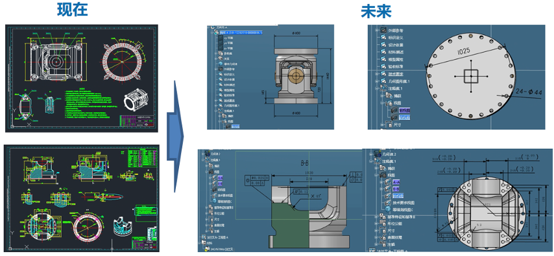Click the 材料描述 node icon

[x=383, y=52]
